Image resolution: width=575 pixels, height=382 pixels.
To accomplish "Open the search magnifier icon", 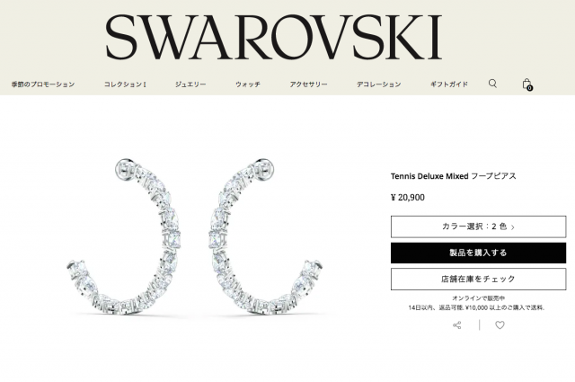I will [492, 84].
